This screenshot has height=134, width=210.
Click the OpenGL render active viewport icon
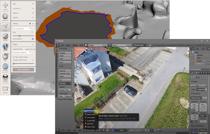[x=158, y=130]
